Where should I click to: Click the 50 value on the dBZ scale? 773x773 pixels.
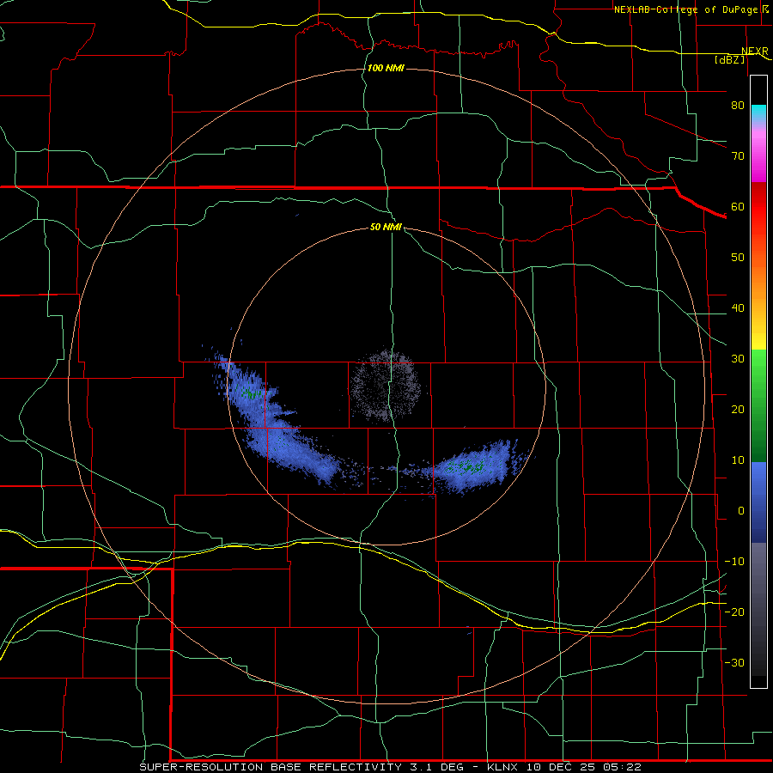coord(738,258)
